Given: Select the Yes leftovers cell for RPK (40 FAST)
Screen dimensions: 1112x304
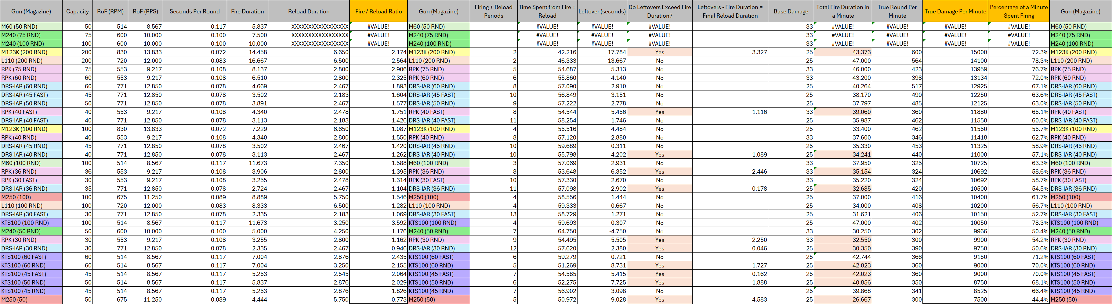Looking at the screenshot, I should click(x=660, y=112).
